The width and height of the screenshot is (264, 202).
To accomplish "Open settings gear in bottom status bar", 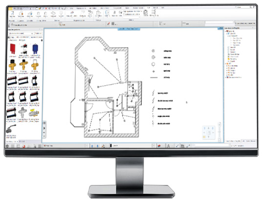I will click(x=7, y=146).
